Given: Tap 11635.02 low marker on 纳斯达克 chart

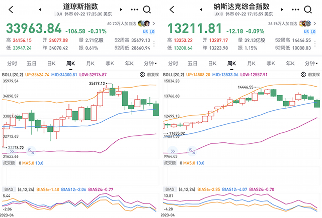Looking at the screenshot, I should click(x=177, y=133).
